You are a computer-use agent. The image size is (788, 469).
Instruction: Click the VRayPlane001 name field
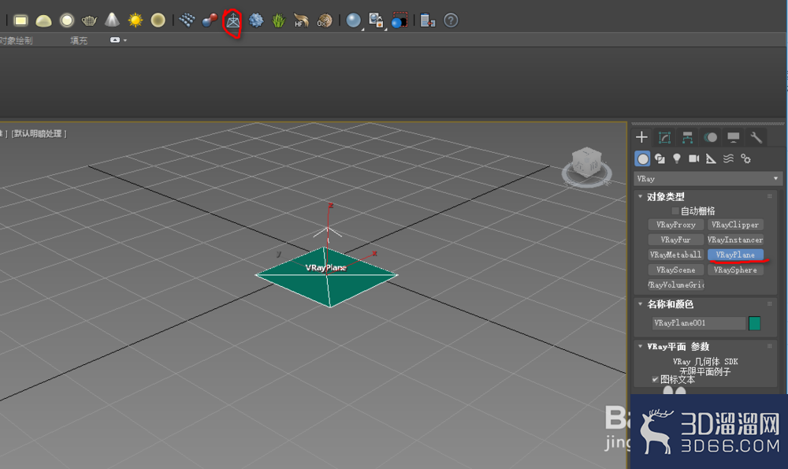697,322
